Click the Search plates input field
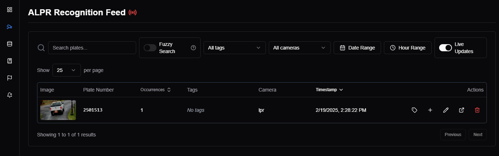Viewport: 499px width, 156px height. [x=92, y=48]
